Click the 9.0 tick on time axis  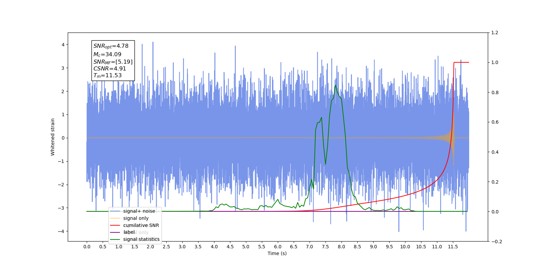pos(373,247)
